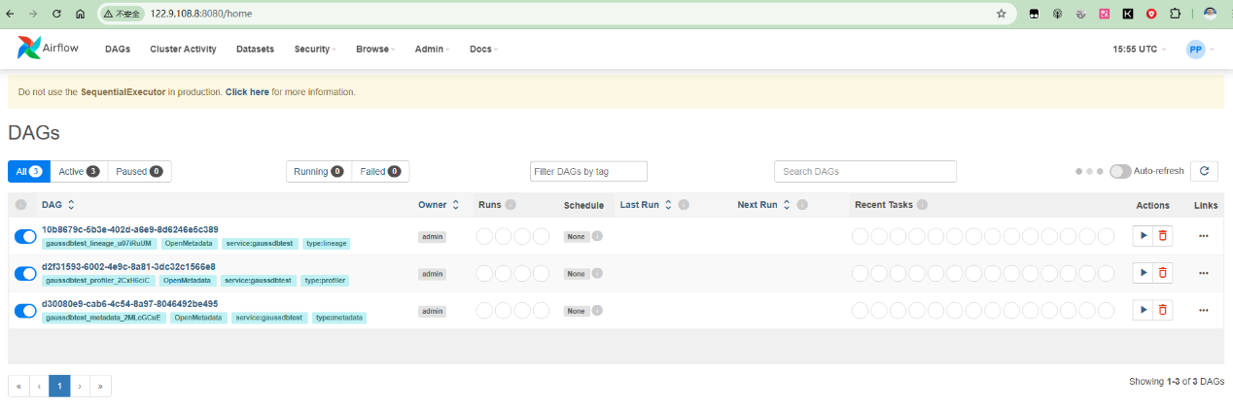The image size is (1233, 408).
Task: Pause the gaussdbtest_profiler DAG toggle
Action: click(x=25, y=273)
